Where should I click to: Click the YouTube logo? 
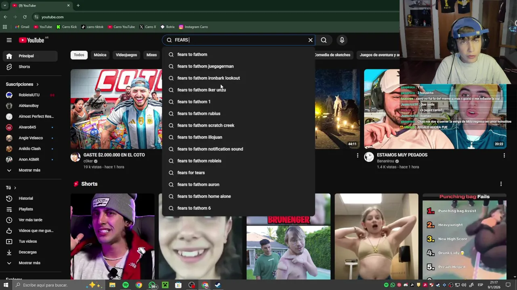click(32, 40)
